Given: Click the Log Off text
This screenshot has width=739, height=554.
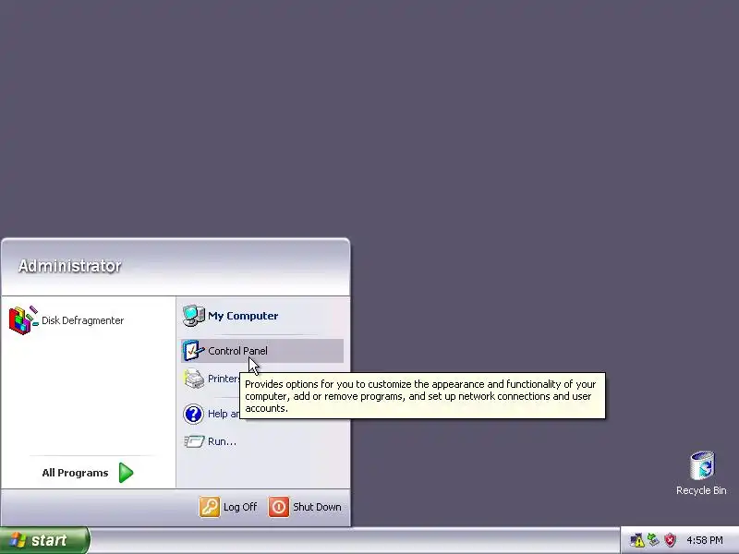Looking at the screenshot, I should pos(240,507).
